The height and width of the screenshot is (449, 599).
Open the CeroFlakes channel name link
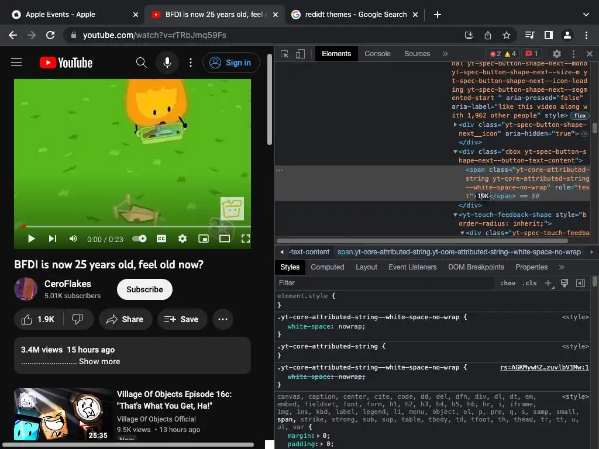tap(68, 284)
